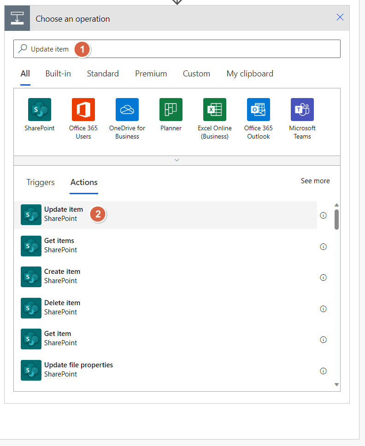Open the My clipboard tab

(250, 74)
